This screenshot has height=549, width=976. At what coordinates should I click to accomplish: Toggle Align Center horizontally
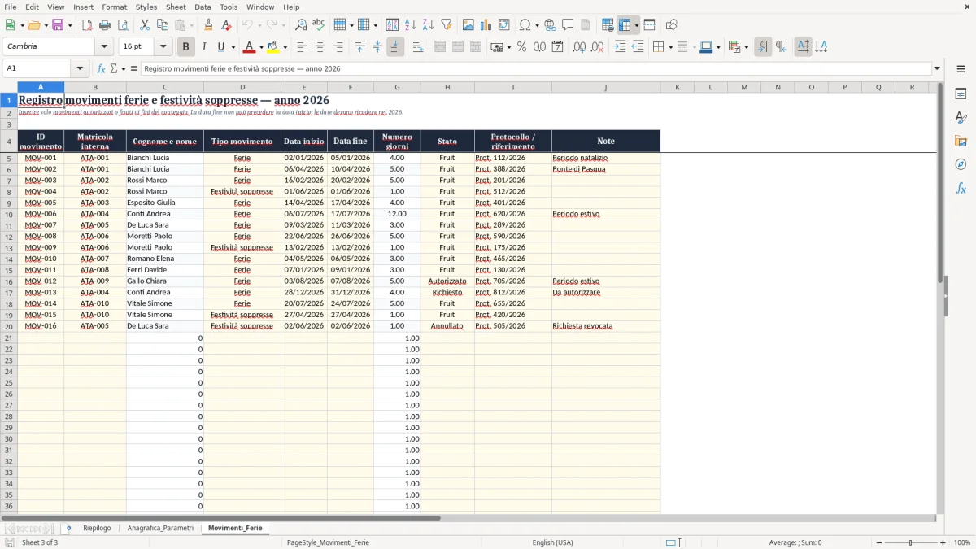[x=320, y=47]
